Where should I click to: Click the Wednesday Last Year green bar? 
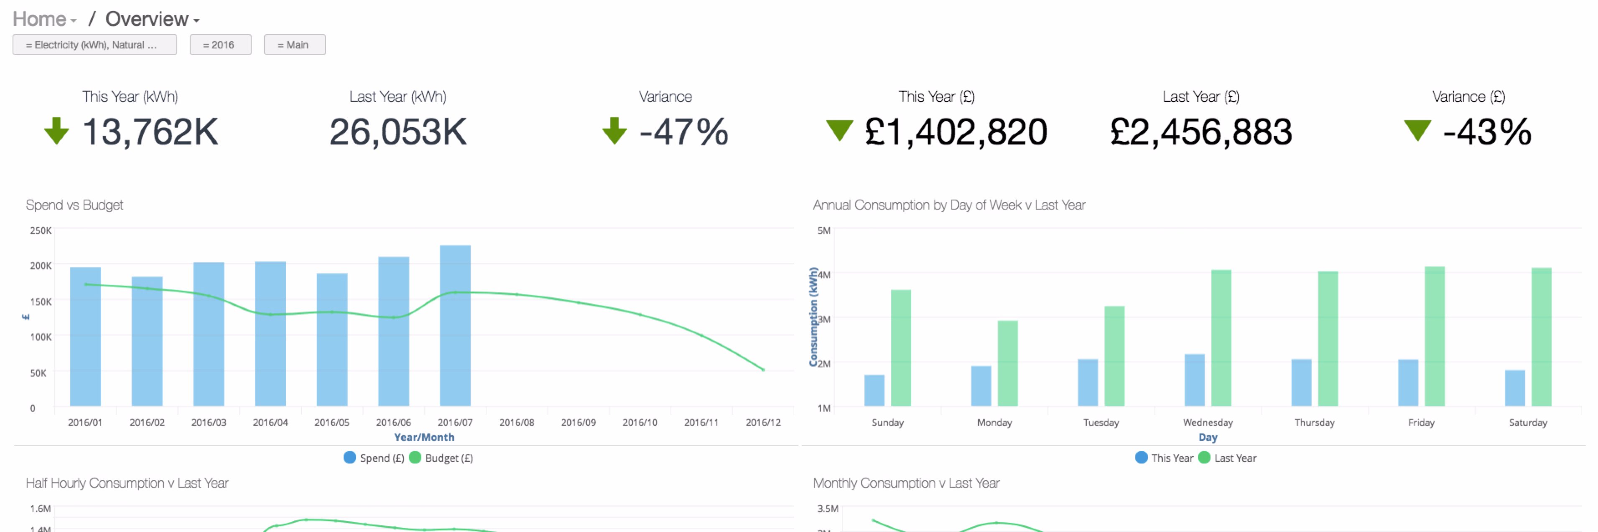(x=1221, y=338)
